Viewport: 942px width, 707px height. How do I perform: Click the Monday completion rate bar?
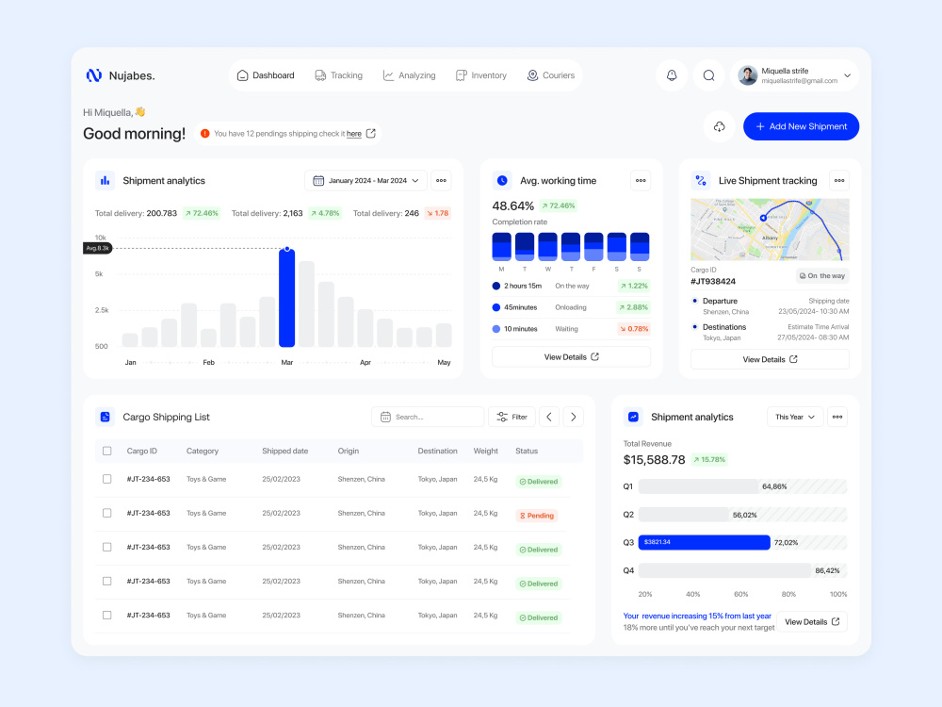502,246
